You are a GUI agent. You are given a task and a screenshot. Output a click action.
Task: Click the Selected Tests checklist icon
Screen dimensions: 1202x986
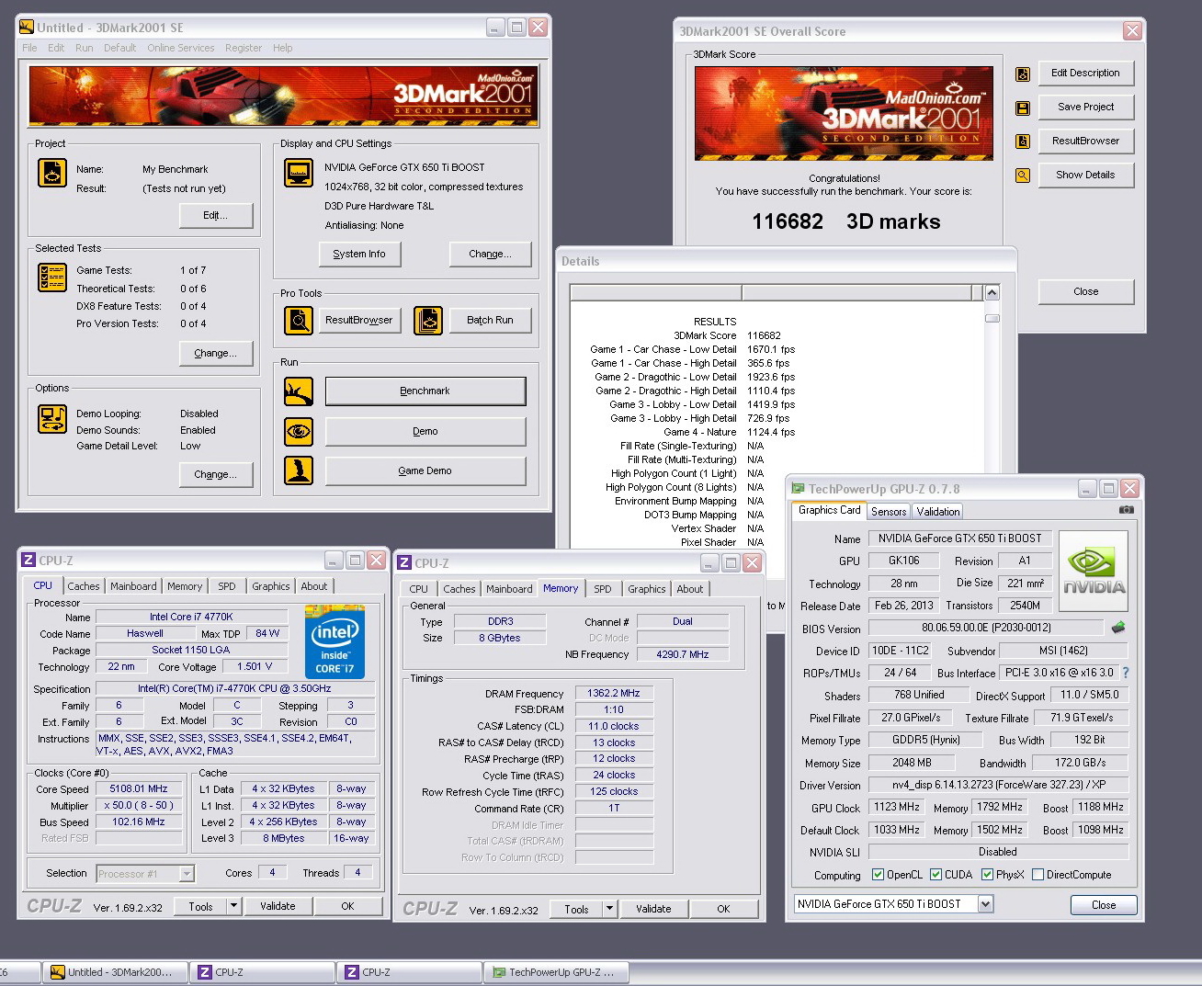point(52,277)
